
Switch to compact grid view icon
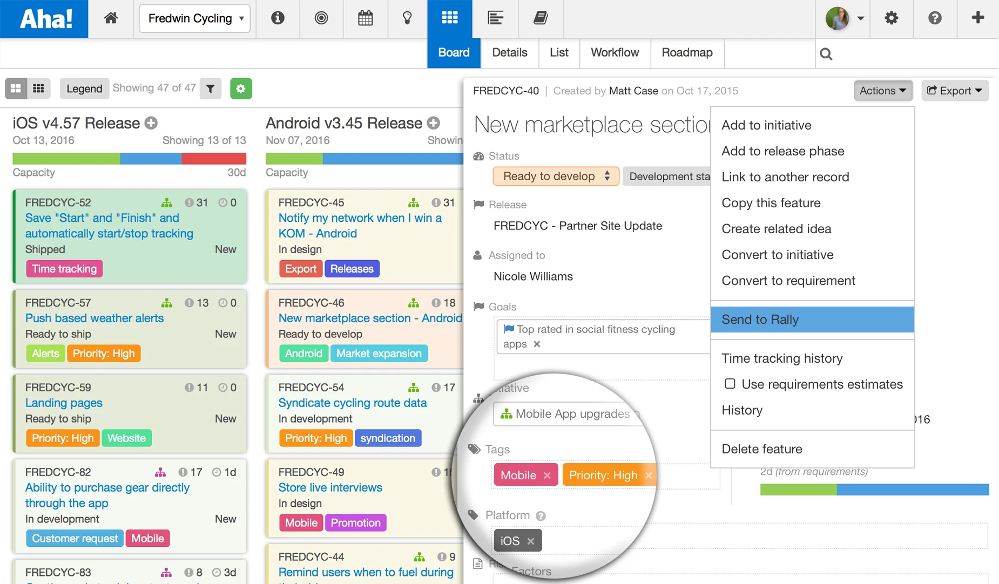[39, 89]
